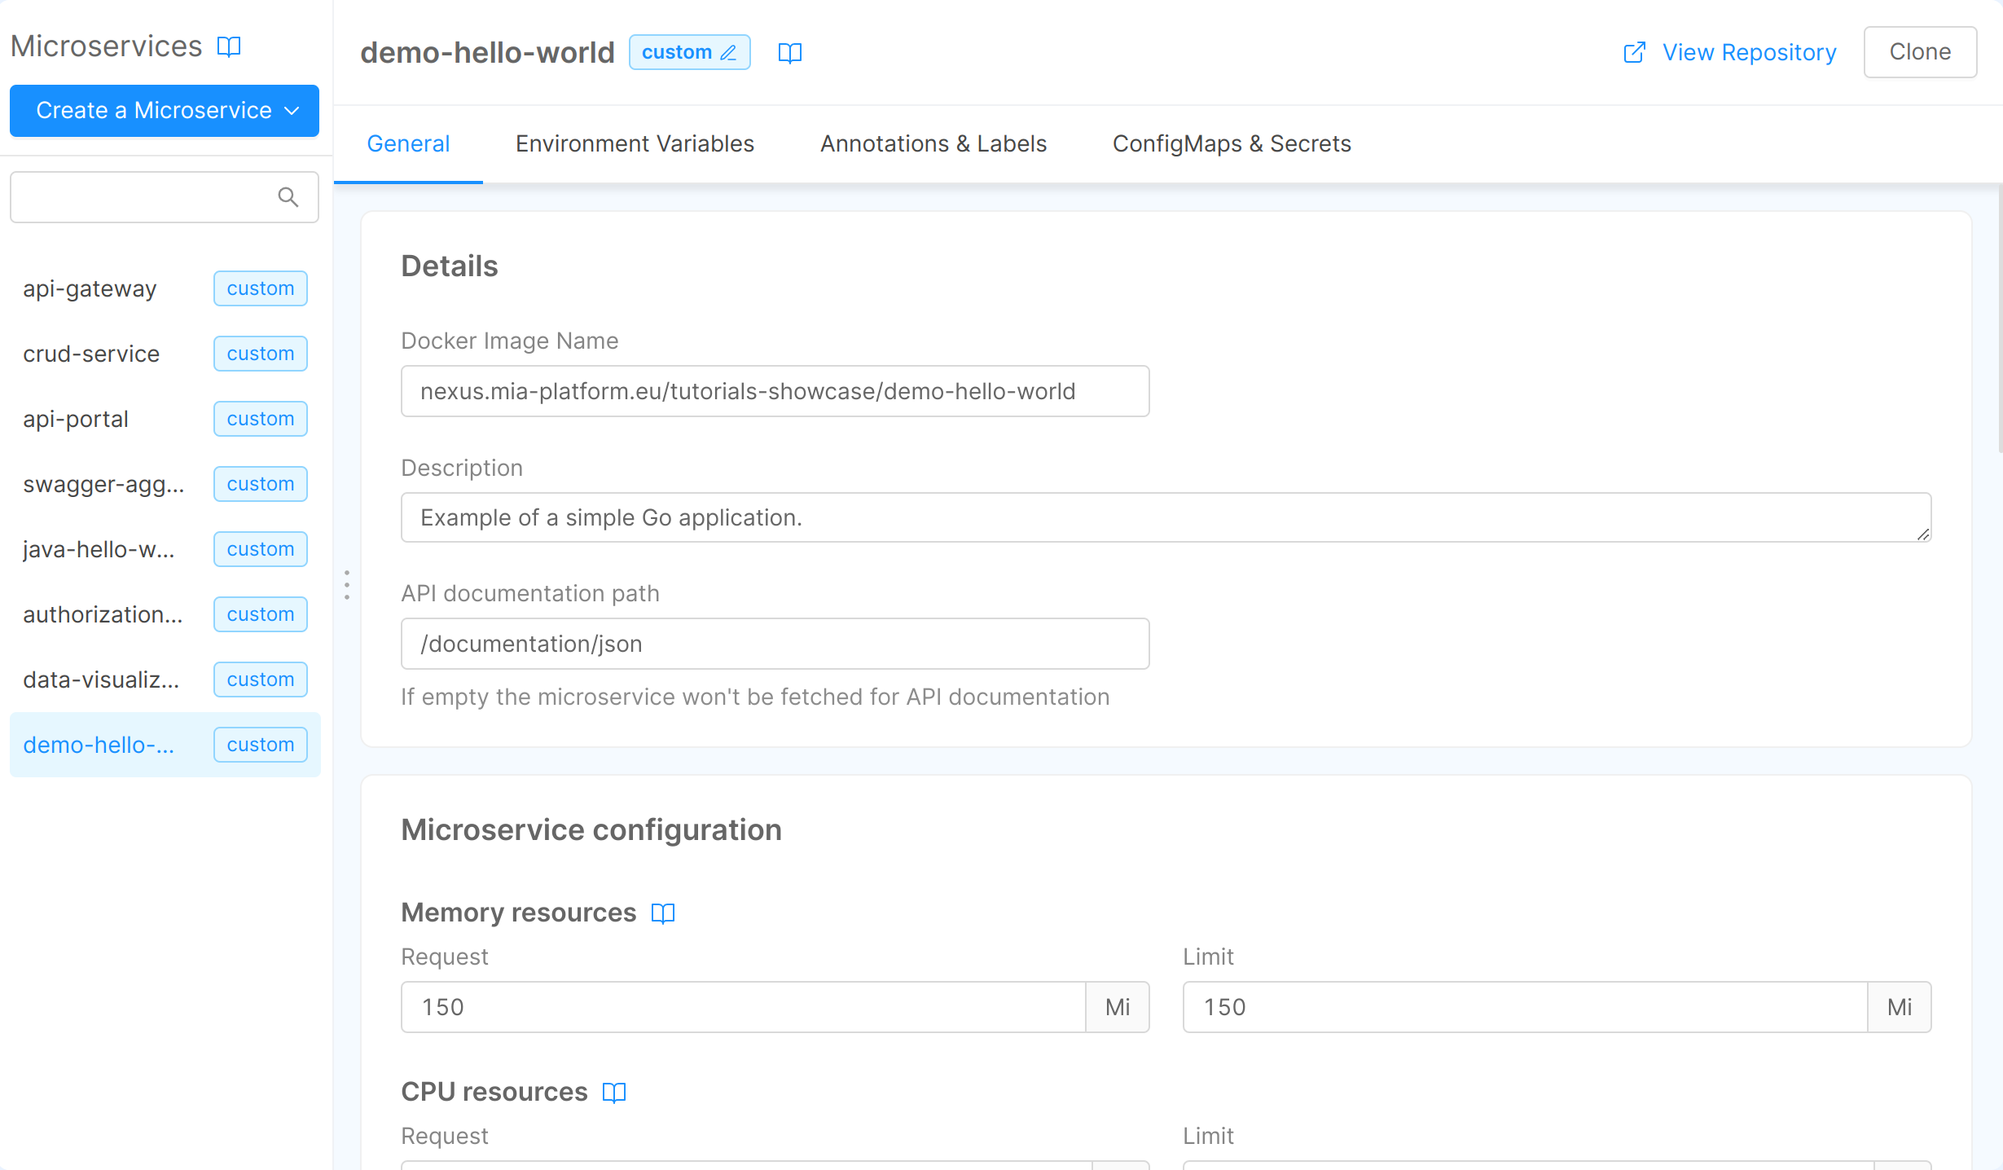2003x1170 pixels.
Task: Click the View Repository external link icon
Action: tap(1634, 53)
